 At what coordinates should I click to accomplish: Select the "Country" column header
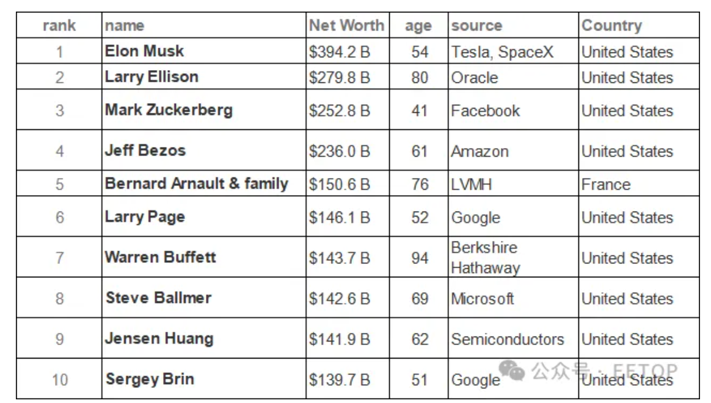[x=611, y=26]
